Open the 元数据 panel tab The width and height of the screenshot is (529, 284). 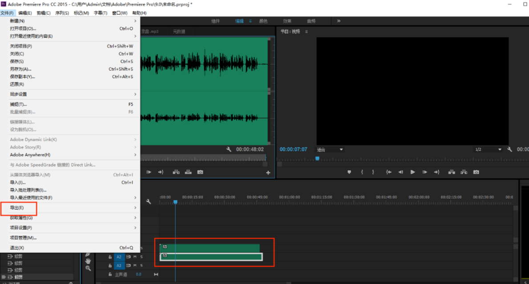[179, 32]
